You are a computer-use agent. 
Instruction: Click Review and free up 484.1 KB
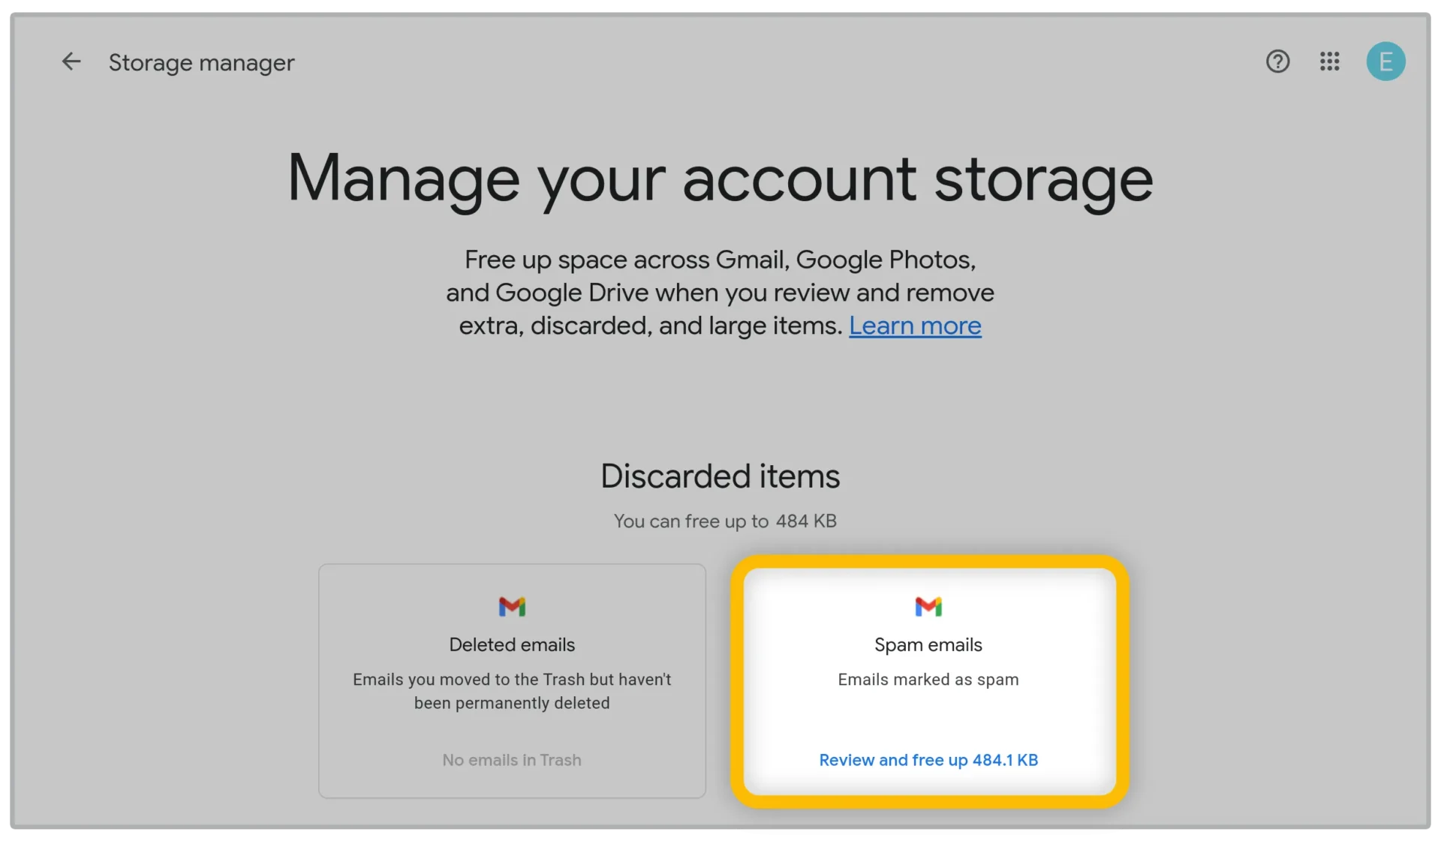928,760
